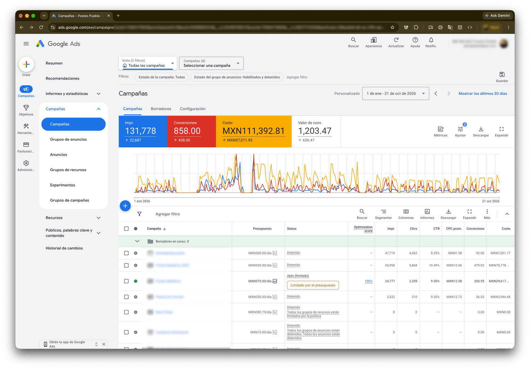This screenshot has width=530, height=369.
Task: Select the orange Costo metric card
Action: pos(254,131)
